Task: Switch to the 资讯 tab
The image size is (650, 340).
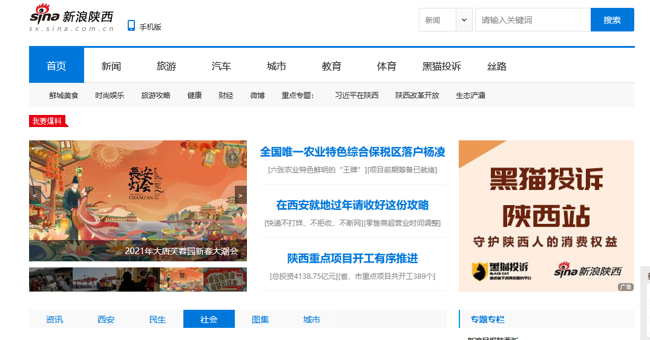Action: click(x=54, y=319)
